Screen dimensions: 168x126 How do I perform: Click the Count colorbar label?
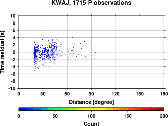coord(91,124)
